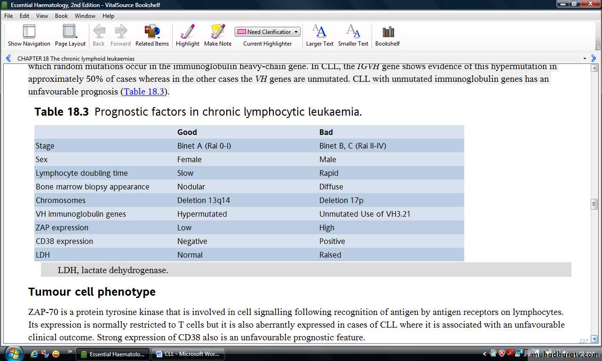Click the vertical scrollbar down arrow

click(x=594, y=339)
